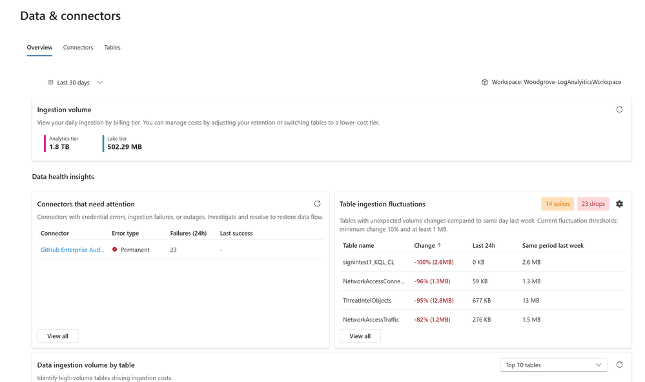Click the -82% (1.2MB) change value
645x382 pixels.
tap(433, 319)
